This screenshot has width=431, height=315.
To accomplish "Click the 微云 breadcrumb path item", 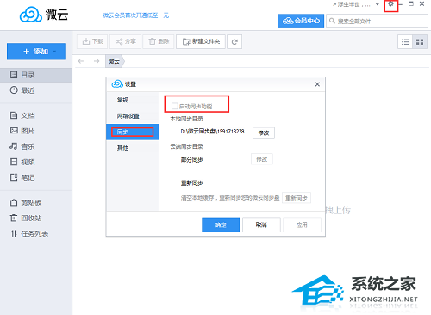I will [x=114, y=61].
